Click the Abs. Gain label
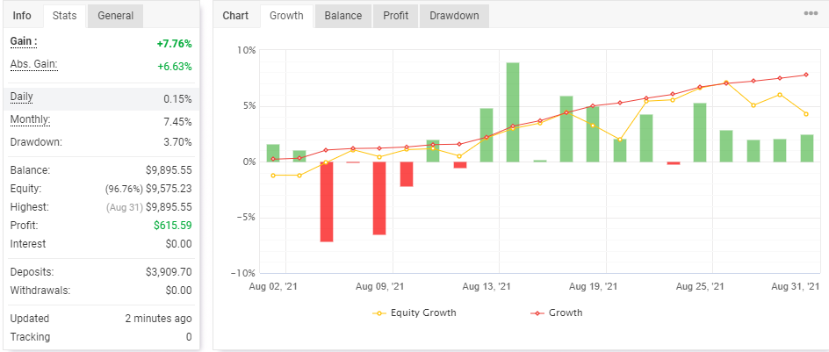This screenshot has height=352, width=829. (34, 64)
